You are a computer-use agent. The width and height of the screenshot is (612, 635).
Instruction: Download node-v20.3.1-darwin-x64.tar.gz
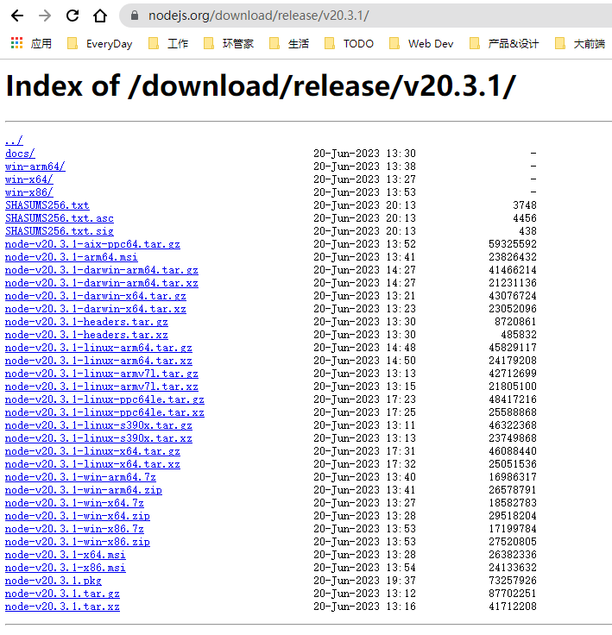pyautogui.click(x=95, y=296)
